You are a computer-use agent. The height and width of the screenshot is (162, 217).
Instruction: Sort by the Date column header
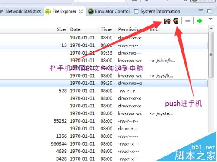click(x=75, y=29)
